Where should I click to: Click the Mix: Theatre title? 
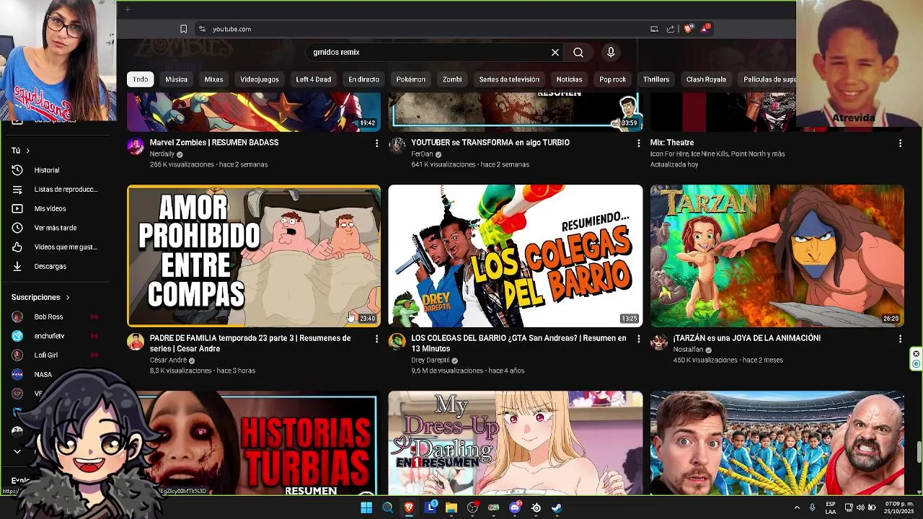tap(672, 143)
